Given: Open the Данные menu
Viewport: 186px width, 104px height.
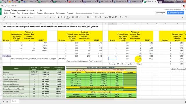Looking at the screenshot, I should coord(40,13).
